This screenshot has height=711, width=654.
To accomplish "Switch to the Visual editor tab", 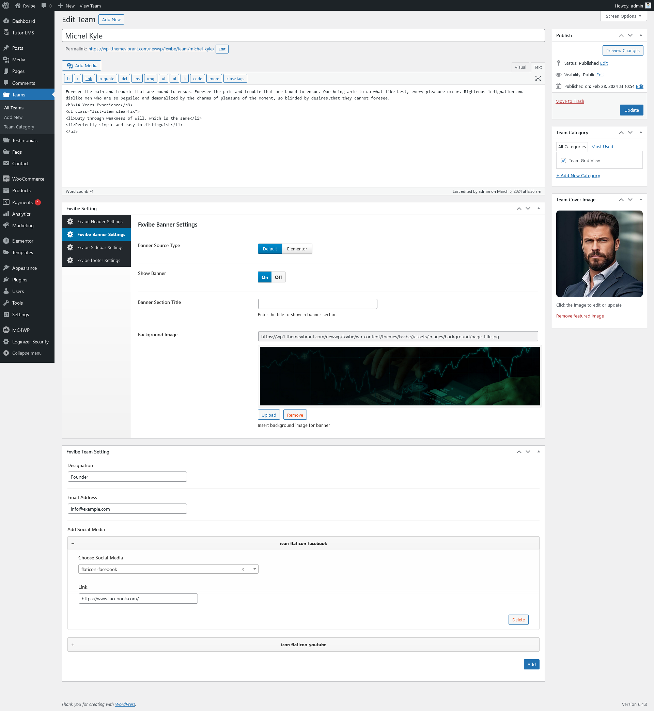I will click(520, 67).
